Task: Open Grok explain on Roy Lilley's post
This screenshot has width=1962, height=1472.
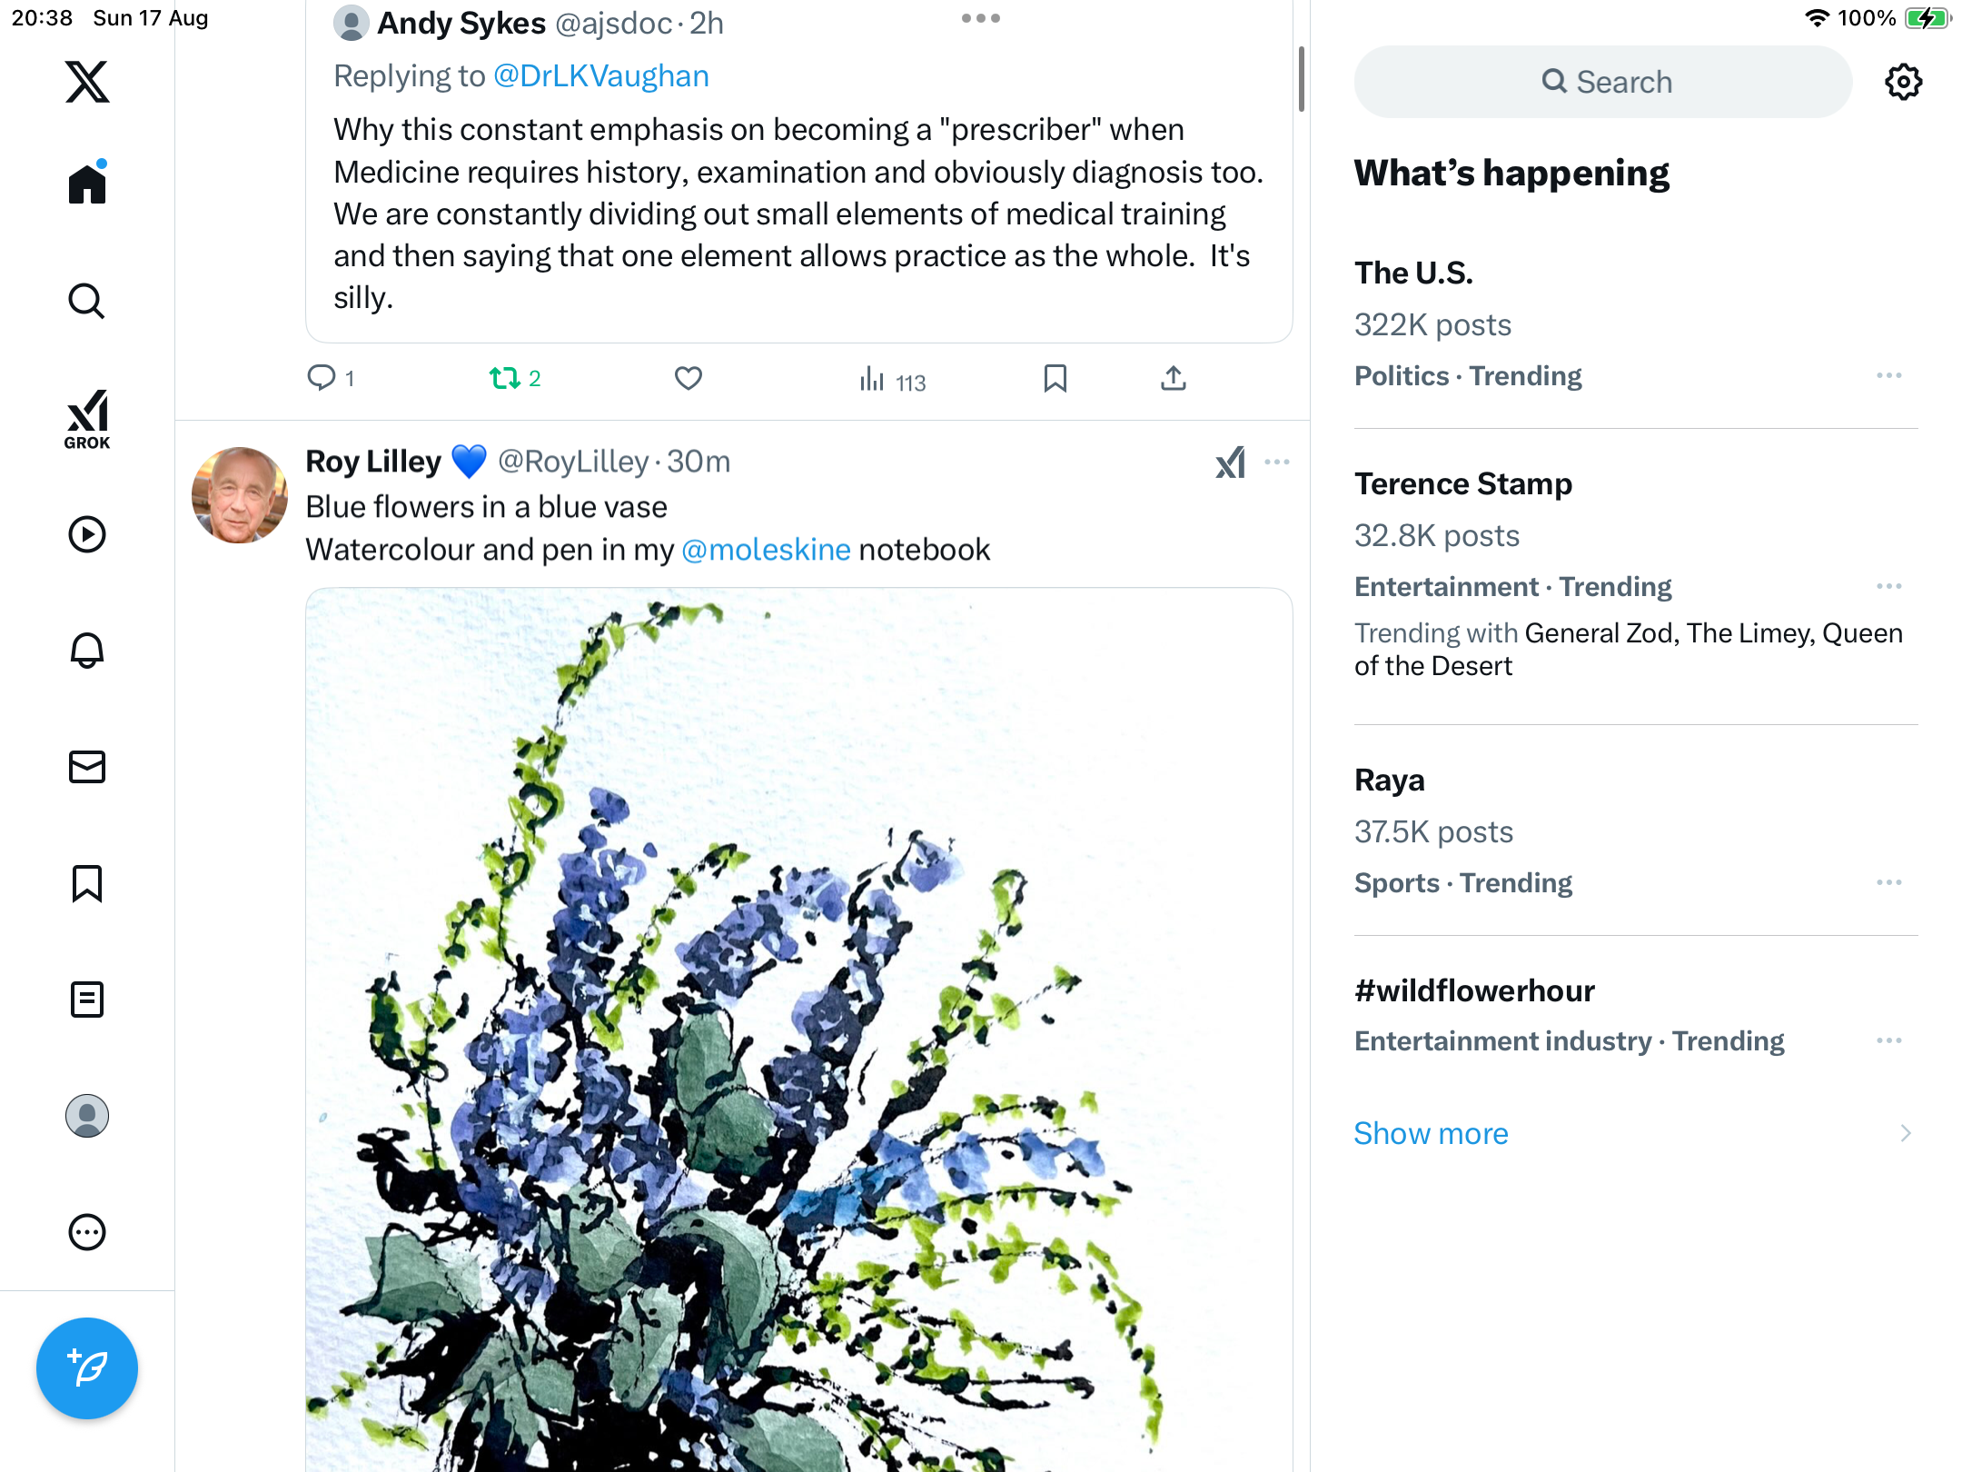Action: (x=1231, y=462)
